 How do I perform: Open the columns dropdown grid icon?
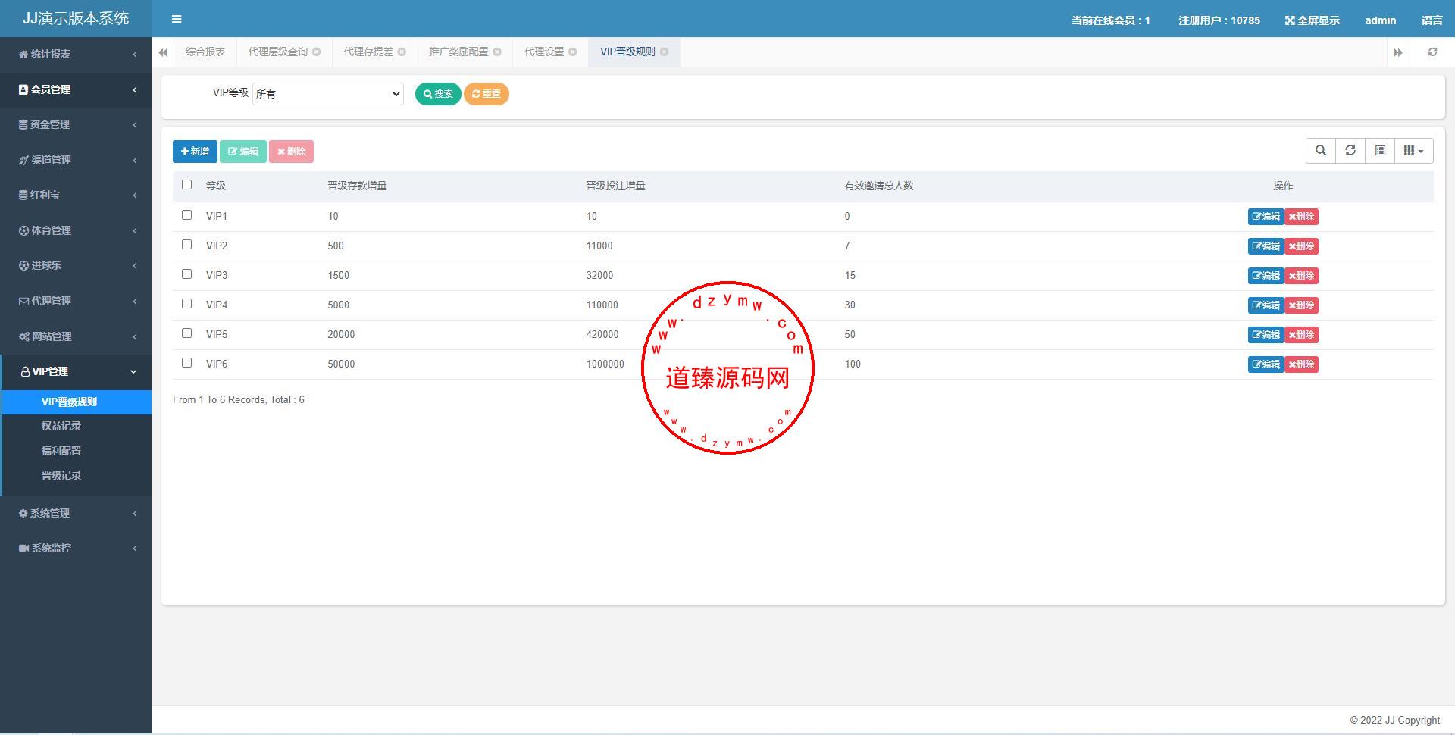(x=1413, y=151)
